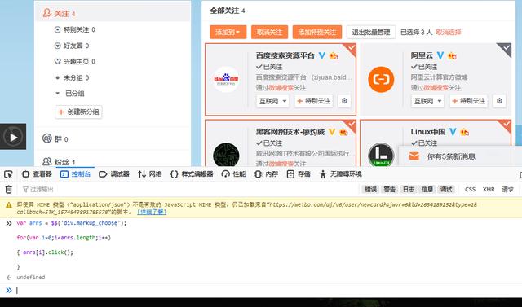Switch to the 控制台 console tab
Screen dimensions: 522x307
coord(75,174)
